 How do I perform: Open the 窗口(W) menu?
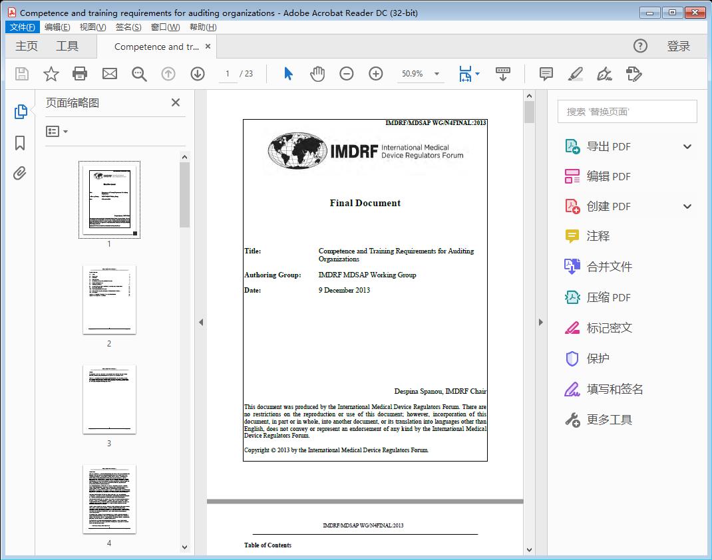(165, 27)
